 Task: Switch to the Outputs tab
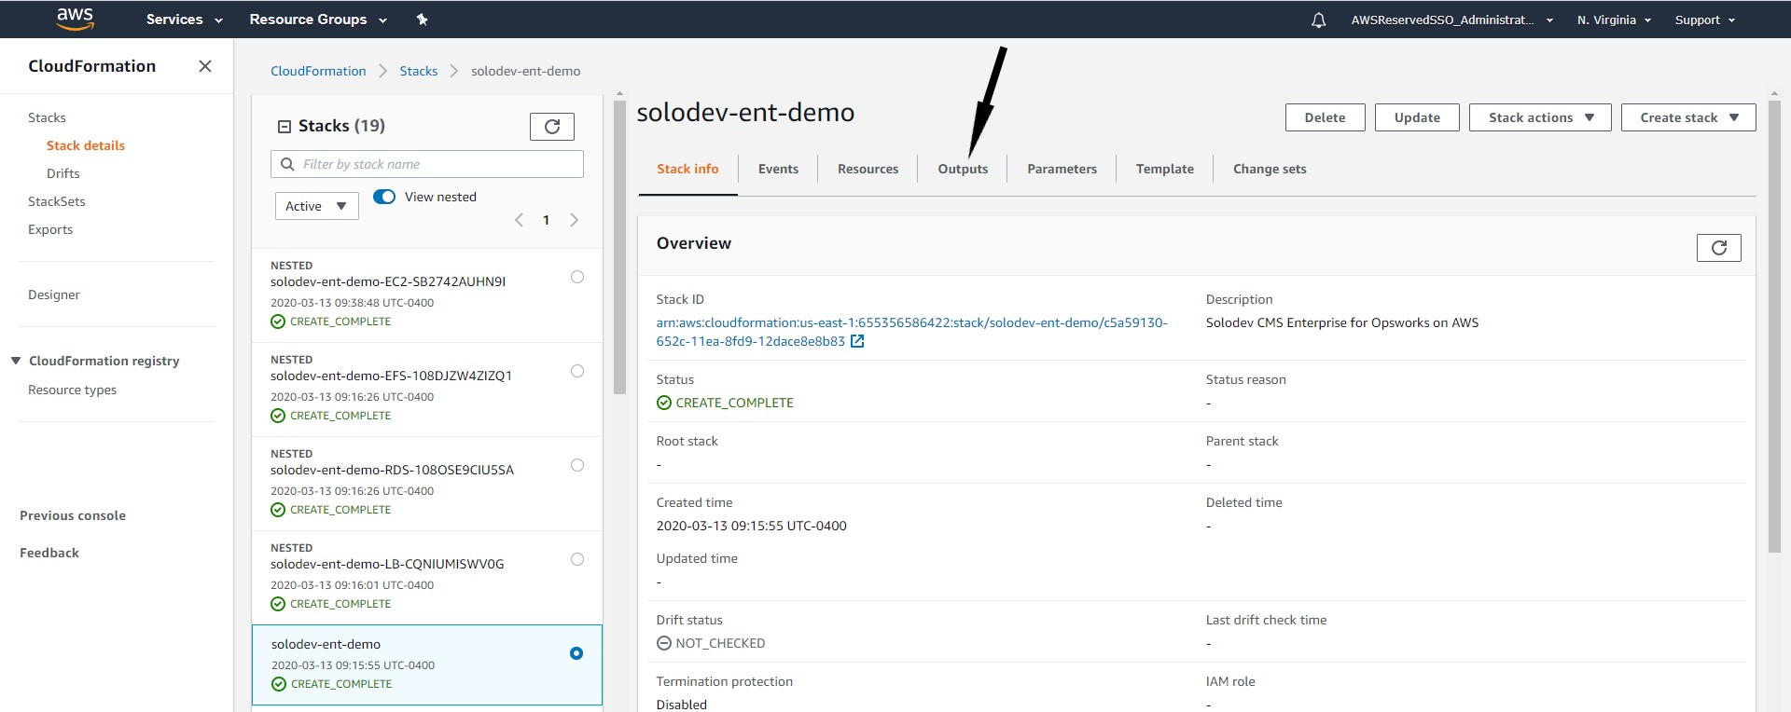click(963, 169)
